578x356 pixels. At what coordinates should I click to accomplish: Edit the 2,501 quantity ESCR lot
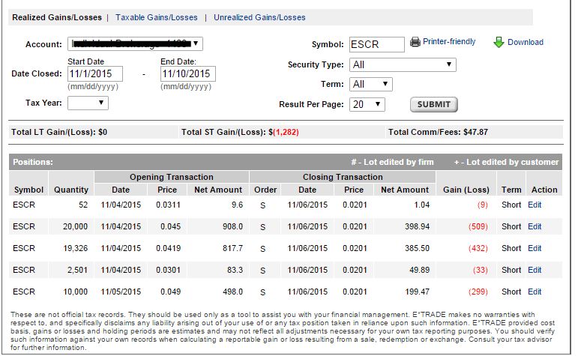(535, 270)
